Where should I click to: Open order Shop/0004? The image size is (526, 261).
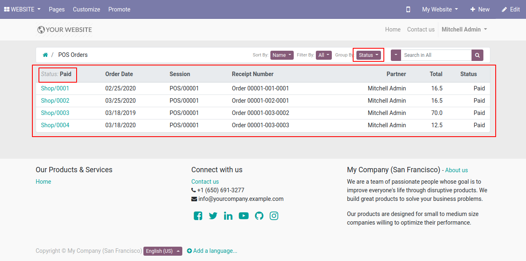pyautogui.click(x=55, y=125)
